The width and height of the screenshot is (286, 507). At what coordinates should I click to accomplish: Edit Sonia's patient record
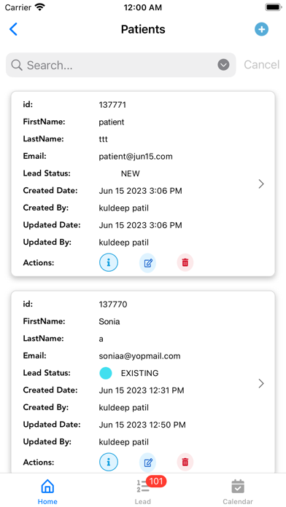click(x=147, y=463)
